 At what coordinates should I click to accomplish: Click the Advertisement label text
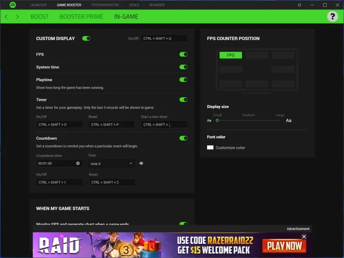298,229
